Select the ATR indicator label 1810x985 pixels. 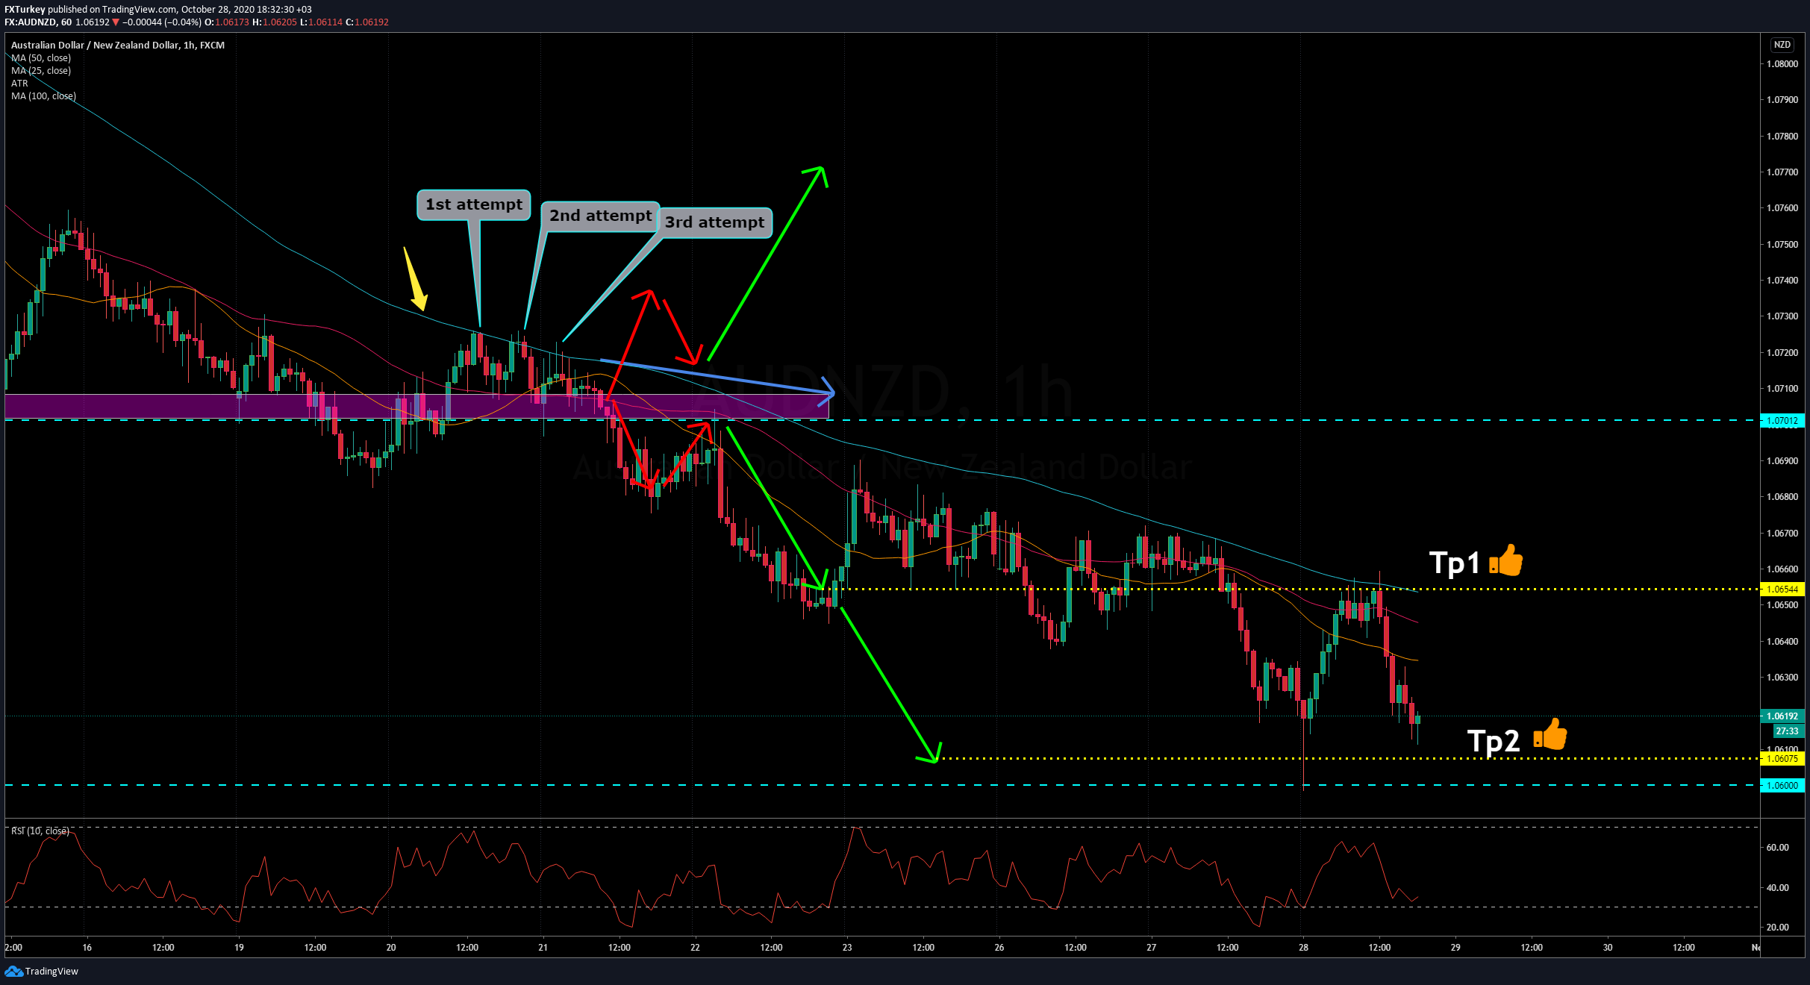(19, 83)
